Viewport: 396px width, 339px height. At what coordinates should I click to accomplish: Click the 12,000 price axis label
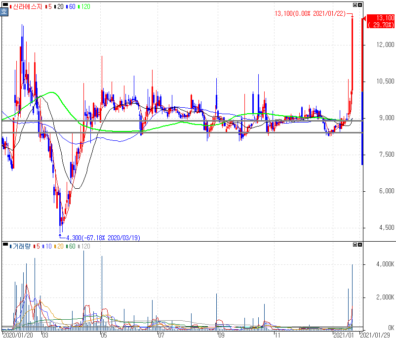coord(385,45)
